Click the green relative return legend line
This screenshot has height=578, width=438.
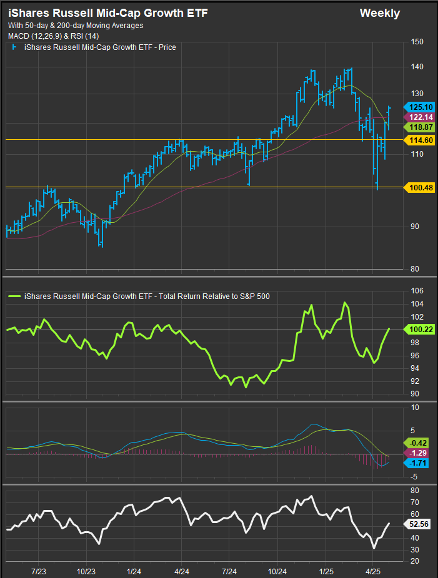(x=14, y=296)
